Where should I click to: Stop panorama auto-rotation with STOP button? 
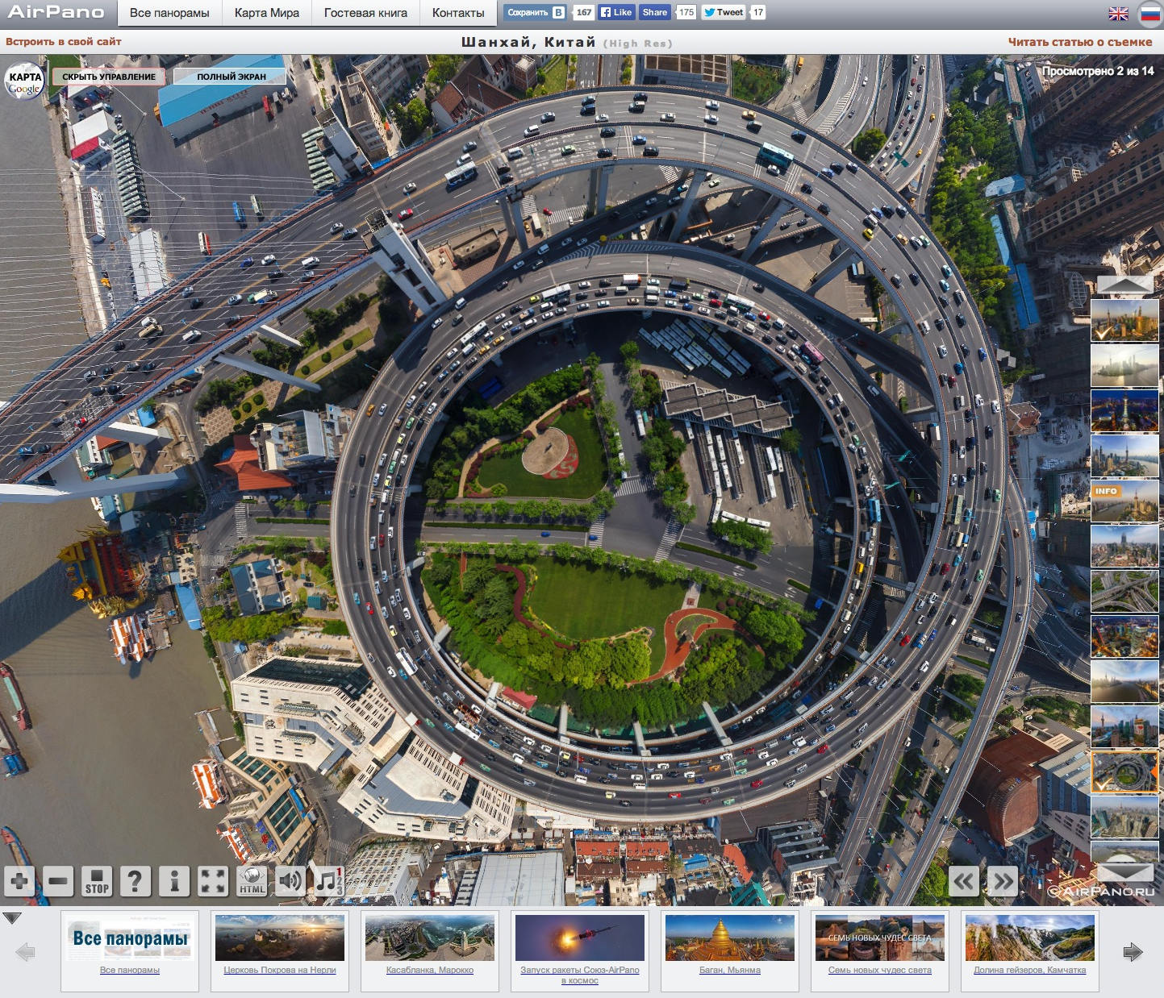(97, 881)
